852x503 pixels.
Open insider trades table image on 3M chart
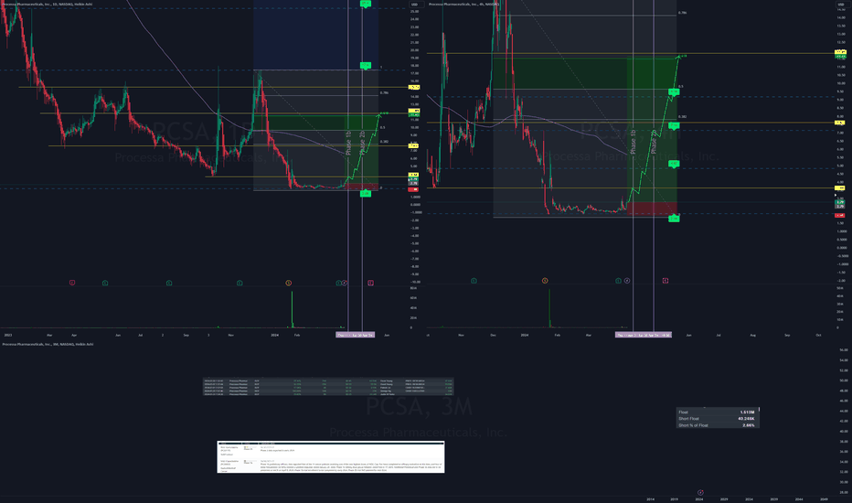coord(328,387)
